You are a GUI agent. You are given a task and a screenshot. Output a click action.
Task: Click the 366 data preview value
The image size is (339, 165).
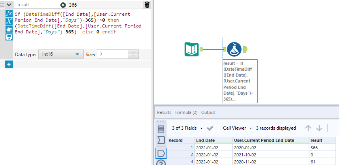[73, 5]
